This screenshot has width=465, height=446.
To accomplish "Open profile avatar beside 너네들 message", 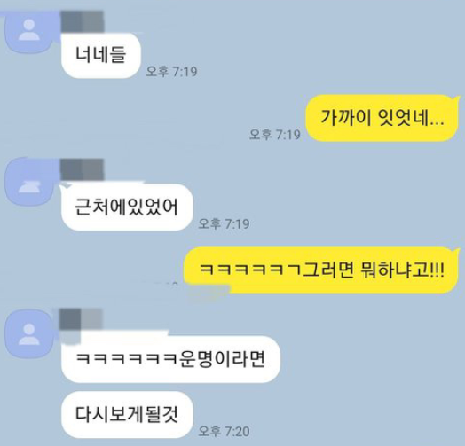I will coord(28,32).
